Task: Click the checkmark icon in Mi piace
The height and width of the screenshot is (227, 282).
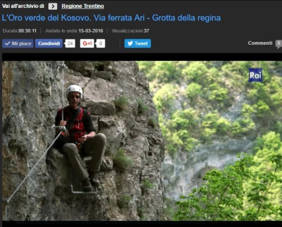Action: coord(7,44)
